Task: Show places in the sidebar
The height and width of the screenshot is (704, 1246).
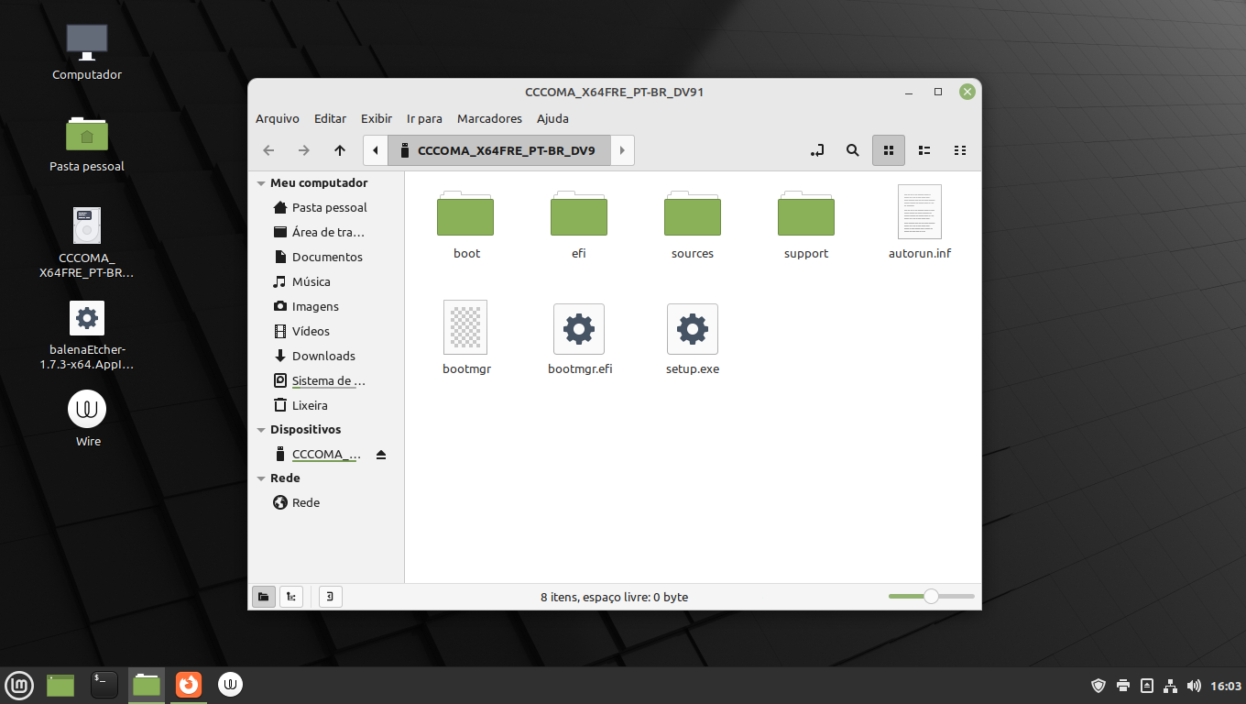Action: coord(264,597)
